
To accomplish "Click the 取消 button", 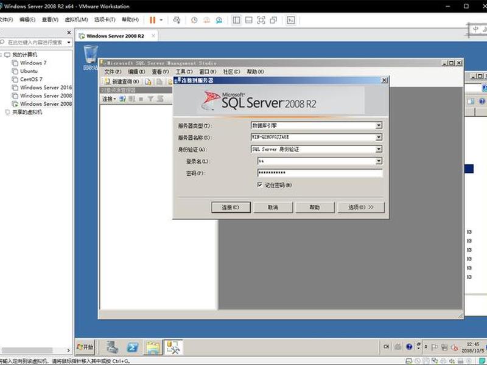I will [x=273, y=207].
